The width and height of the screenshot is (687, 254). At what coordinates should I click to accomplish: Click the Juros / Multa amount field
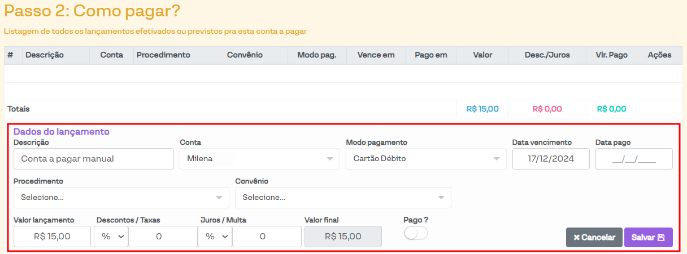(267, 237)
